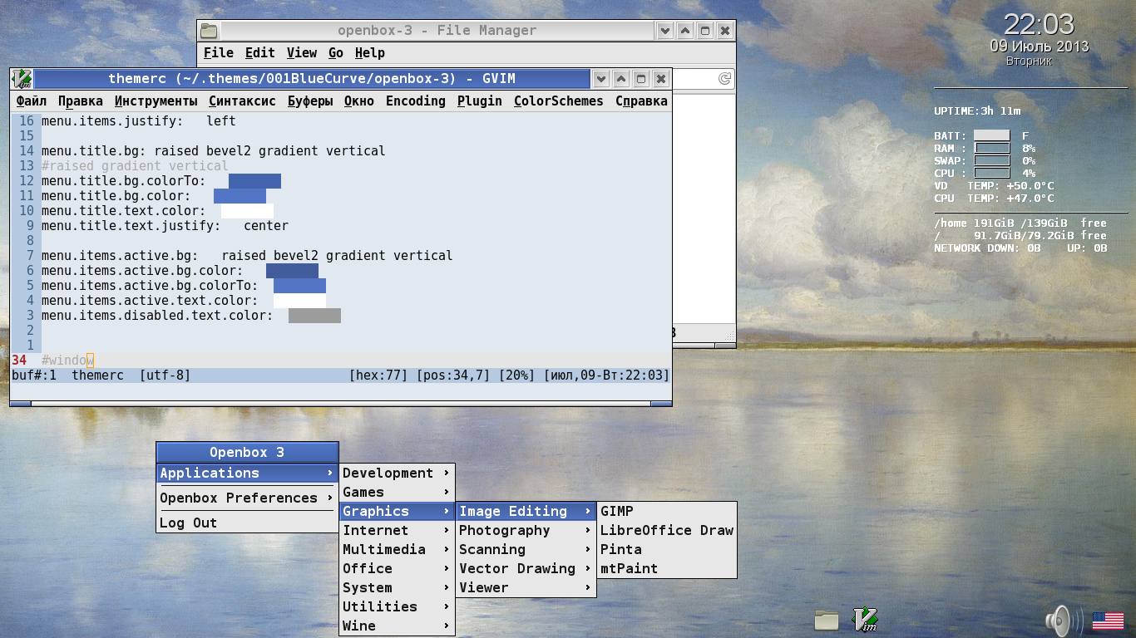Open the Синтаксис menu in GVIM
This screenshot has width=1136, height=638.
coord(242,101)
